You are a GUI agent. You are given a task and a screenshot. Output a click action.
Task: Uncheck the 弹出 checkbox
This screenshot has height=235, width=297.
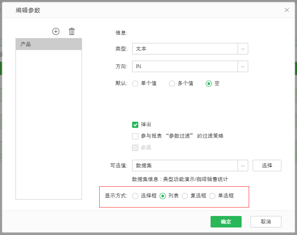tap(136, 124)
